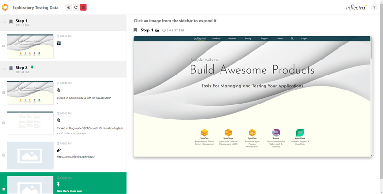Tick the checkbox beside the About click event
The height and width of the screenshot is (194, 383).
(4, 93)
